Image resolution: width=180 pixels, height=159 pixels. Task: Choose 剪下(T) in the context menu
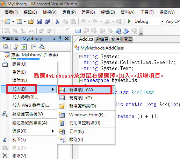[x=29, y=140]
